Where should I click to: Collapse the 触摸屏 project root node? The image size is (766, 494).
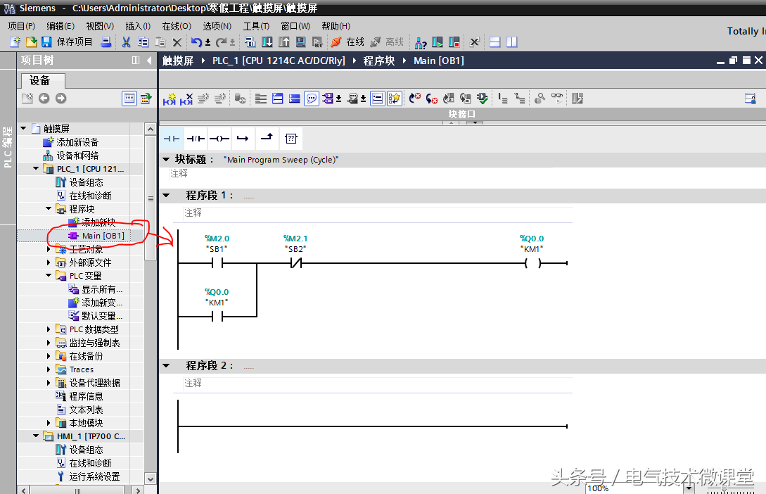23,129
